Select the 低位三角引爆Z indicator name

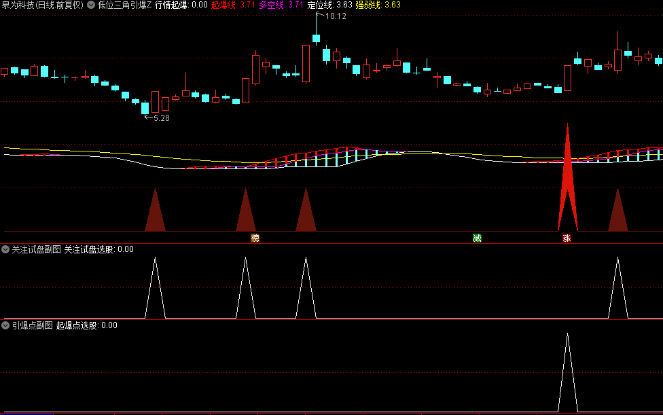click(124, 5)
